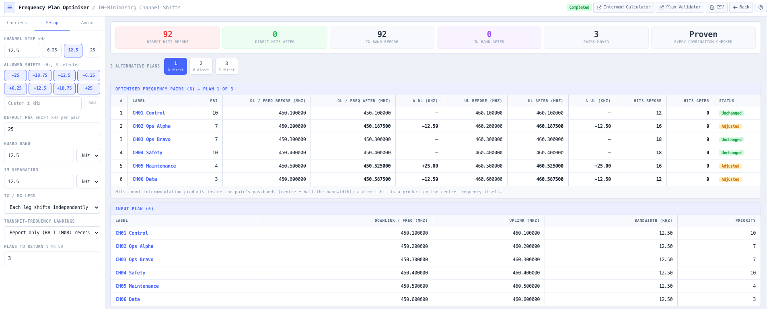
Task: Select alternative plan 1
Action: (x=175, y=66)
